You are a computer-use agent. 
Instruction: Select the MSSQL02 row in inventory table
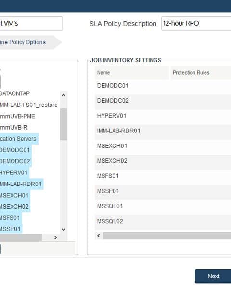pos(163,221)
